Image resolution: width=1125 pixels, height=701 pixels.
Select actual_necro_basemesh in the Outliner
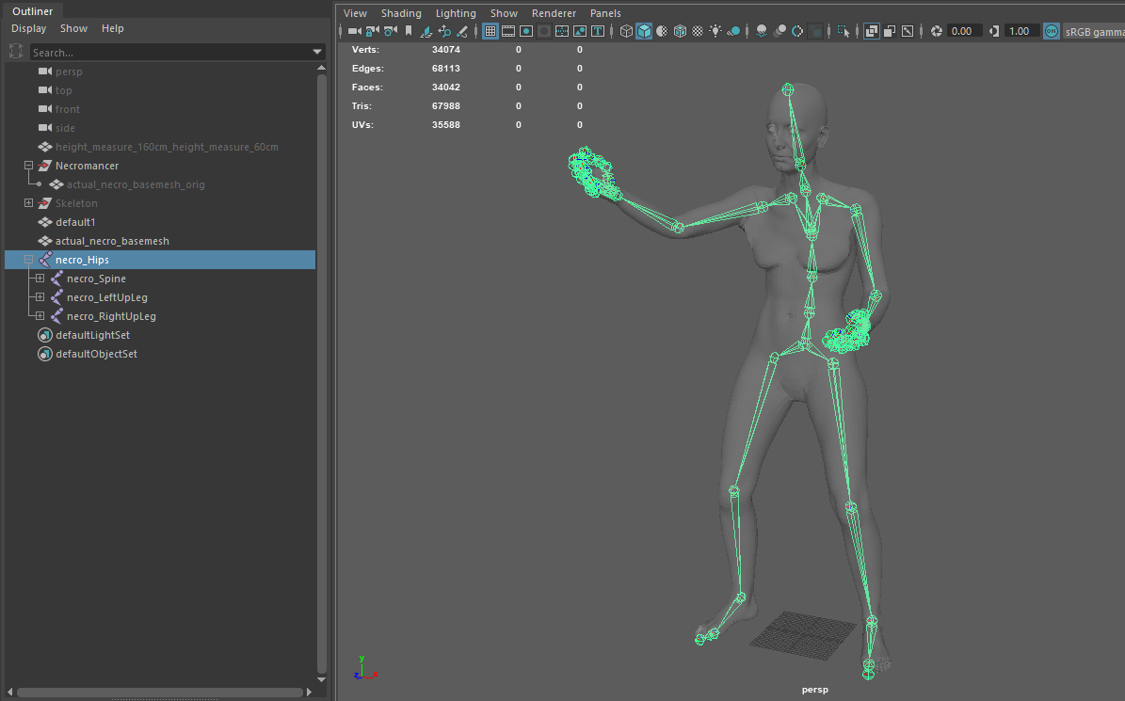click(x=112, y=241)
